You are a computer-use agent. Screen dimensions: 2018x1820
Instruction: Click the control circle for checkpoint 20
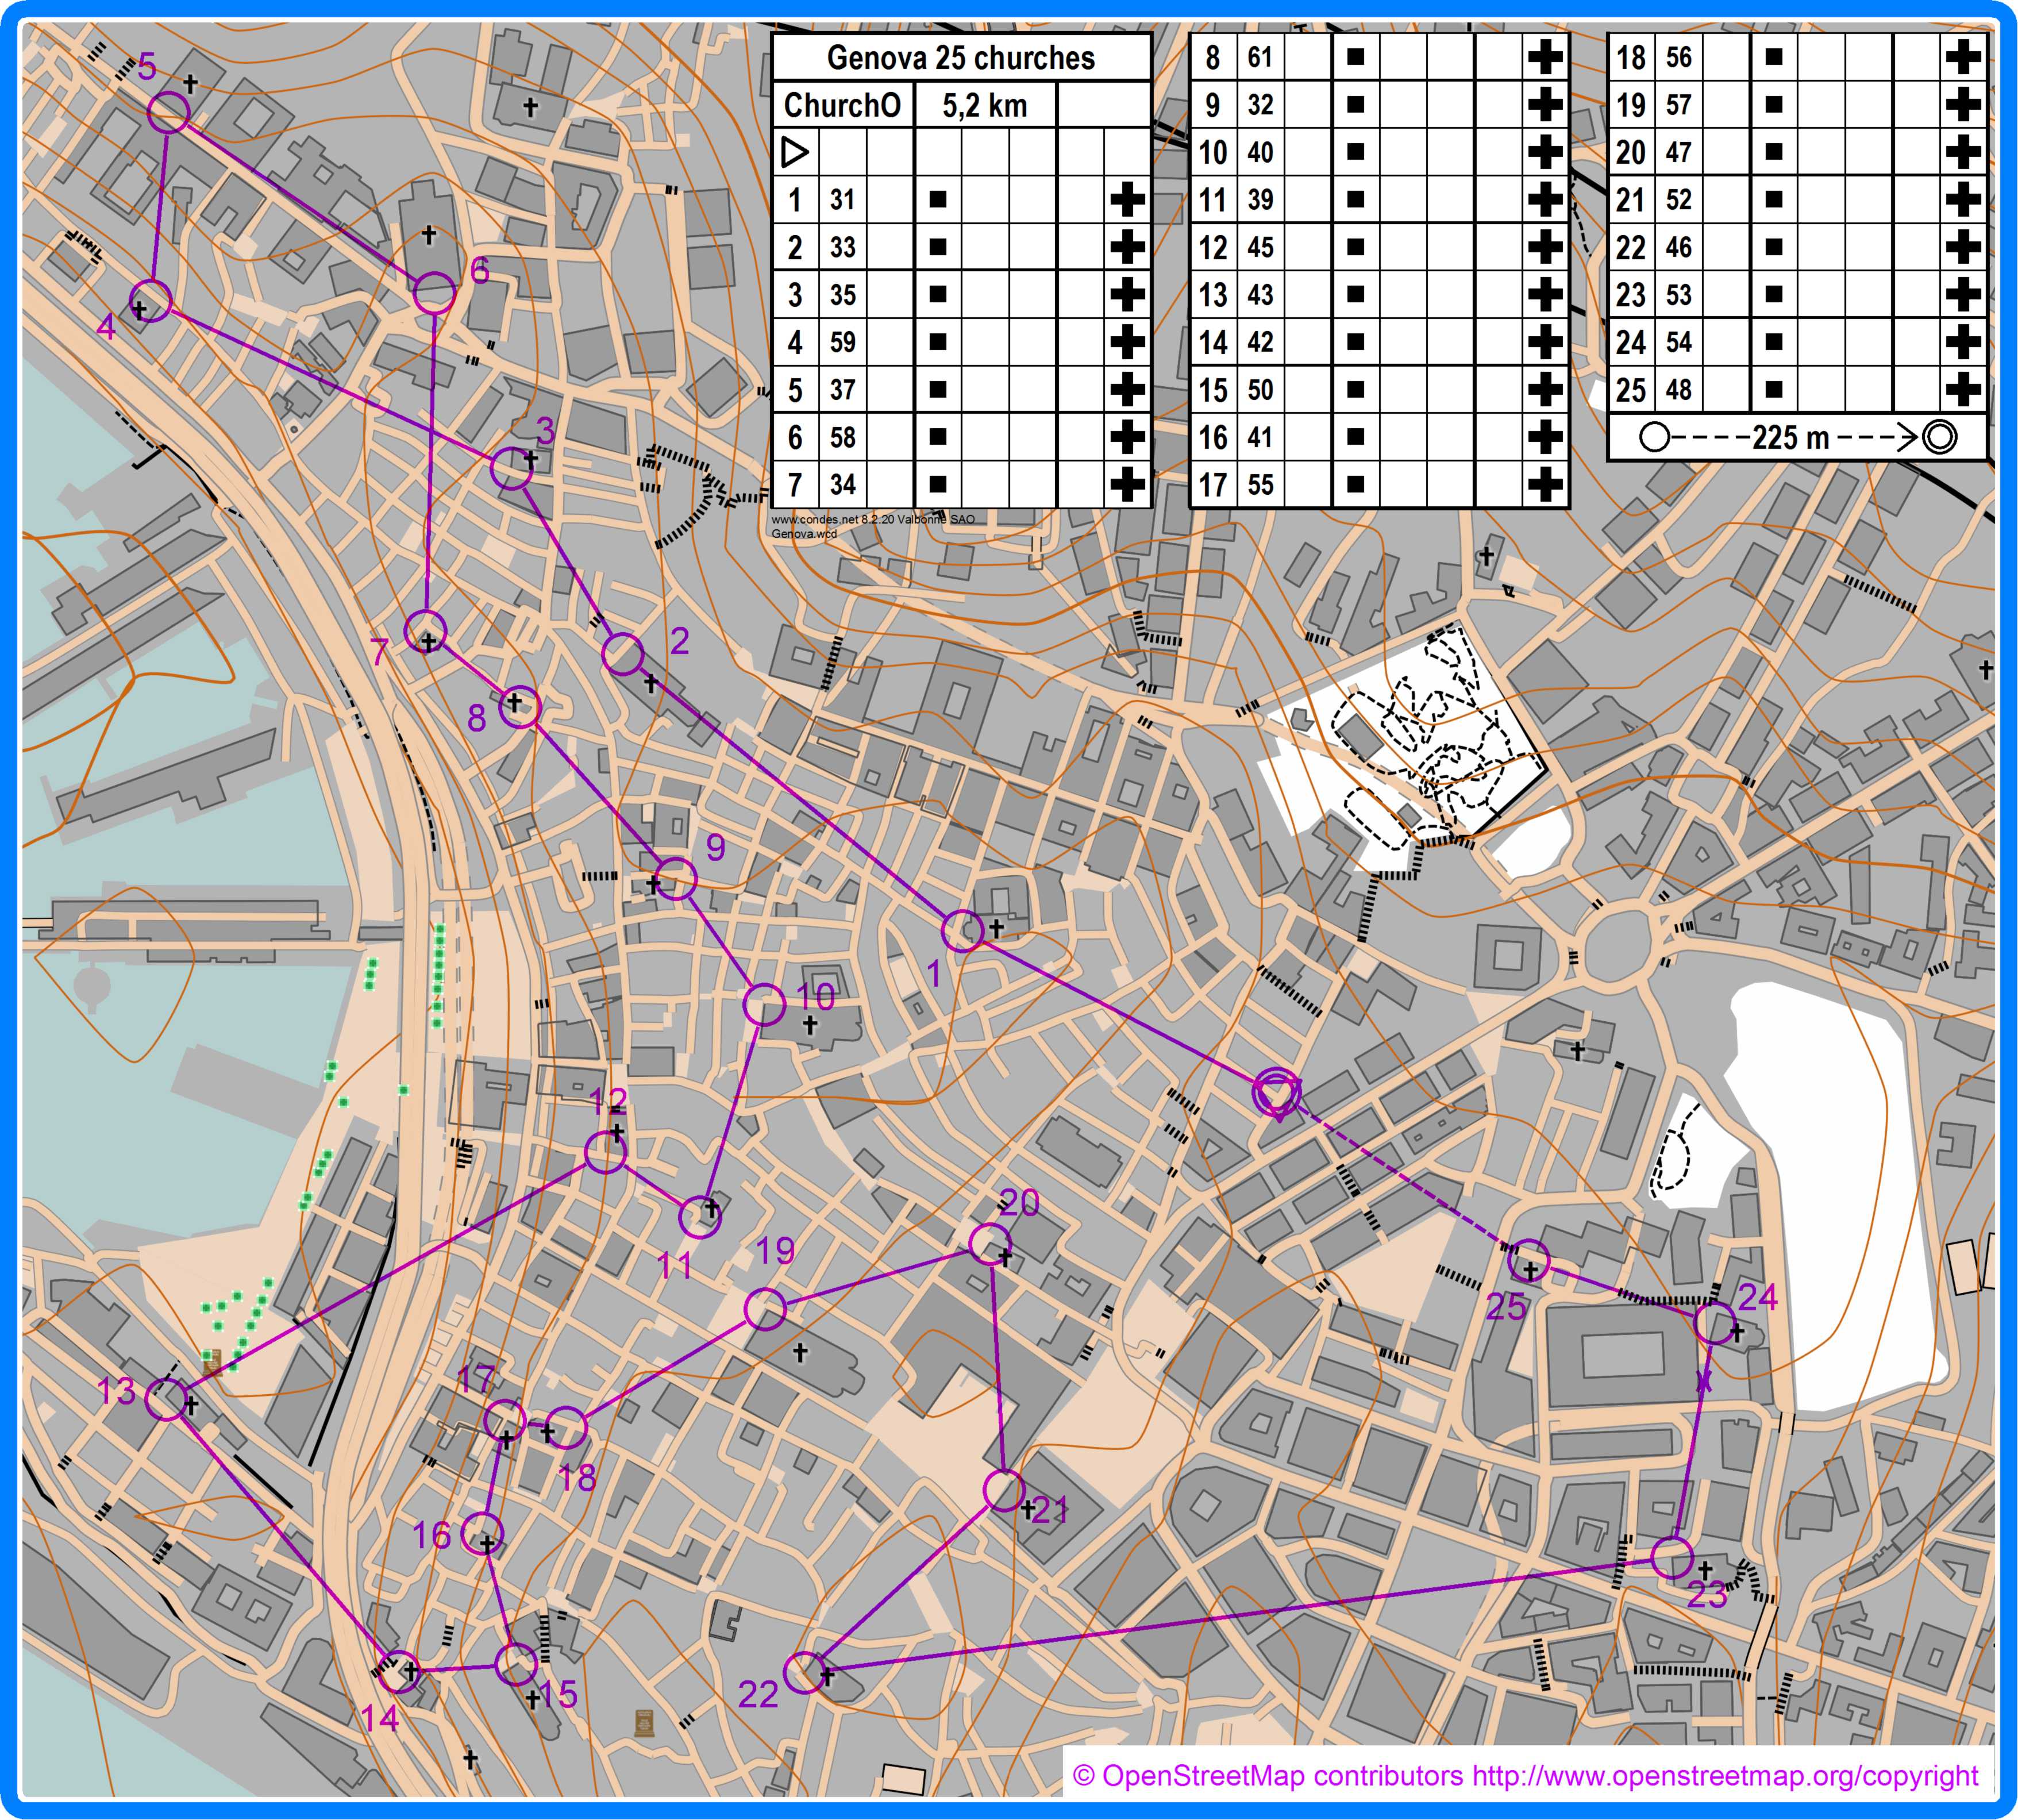[990, 1243]
